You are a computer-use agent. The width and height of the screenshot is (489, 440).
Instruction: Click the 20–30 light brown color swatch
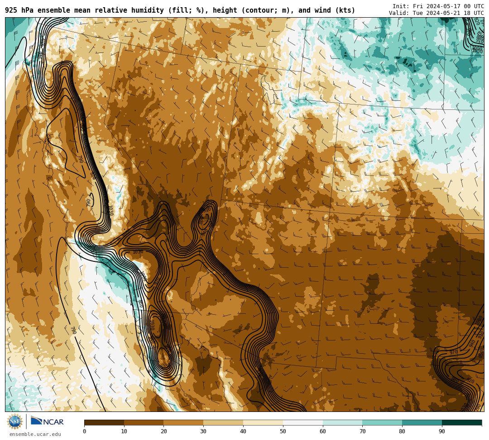[x=184, y=422]
